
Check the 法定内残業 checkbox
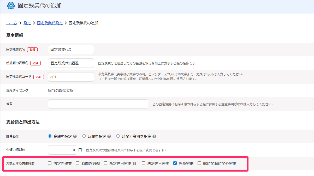point(50,163)
